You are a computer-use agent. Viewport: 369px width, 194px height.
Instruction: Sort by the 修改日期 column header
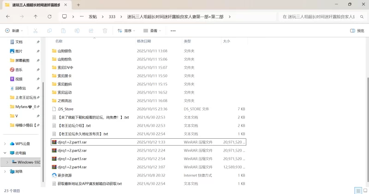click(144, 41)
